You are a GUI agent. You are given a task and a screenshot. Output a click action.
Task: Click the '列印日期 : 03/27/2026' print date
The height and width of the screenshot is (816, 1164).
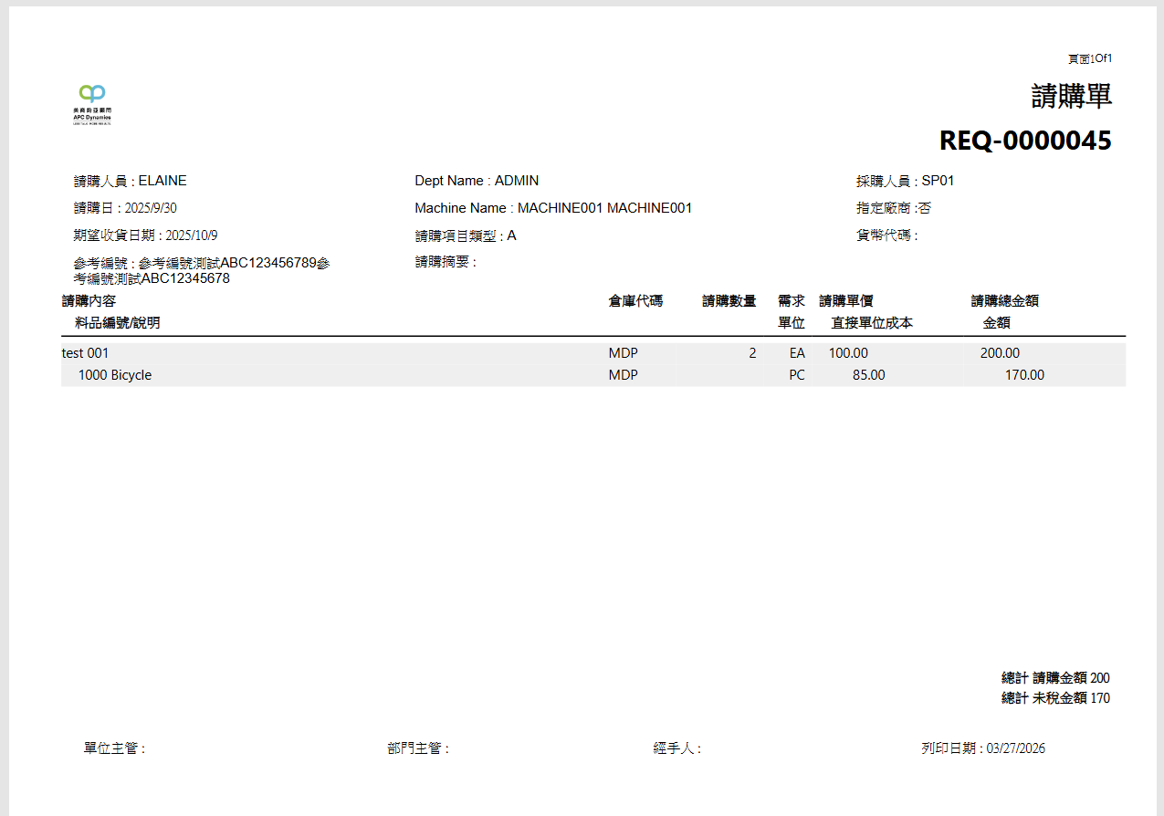coord(983,748)
